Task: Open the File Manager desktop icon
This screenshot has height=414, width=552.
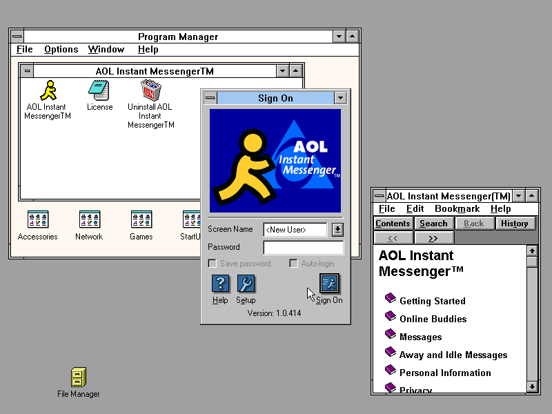Action: [x=78, y=376]
